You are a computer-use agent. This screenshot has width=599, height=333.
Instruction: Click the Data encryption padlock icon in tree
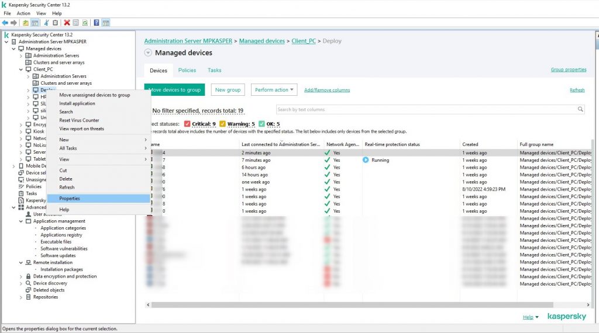pyautogui.click(x=29, y=276)
